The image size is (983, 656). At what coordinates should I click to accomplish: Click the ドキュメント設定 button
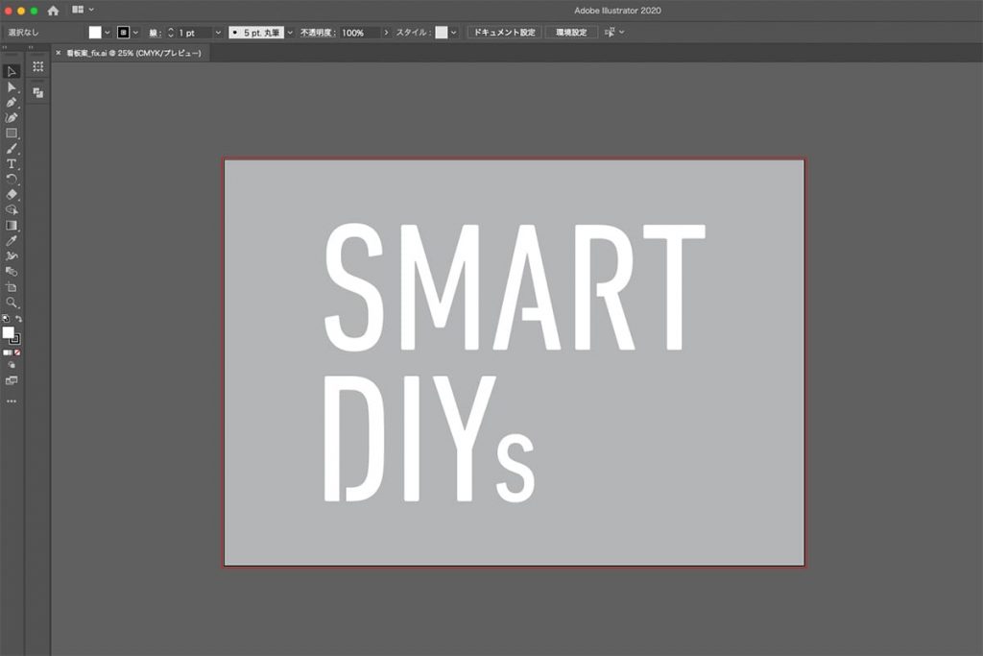[x=504, y=33]
